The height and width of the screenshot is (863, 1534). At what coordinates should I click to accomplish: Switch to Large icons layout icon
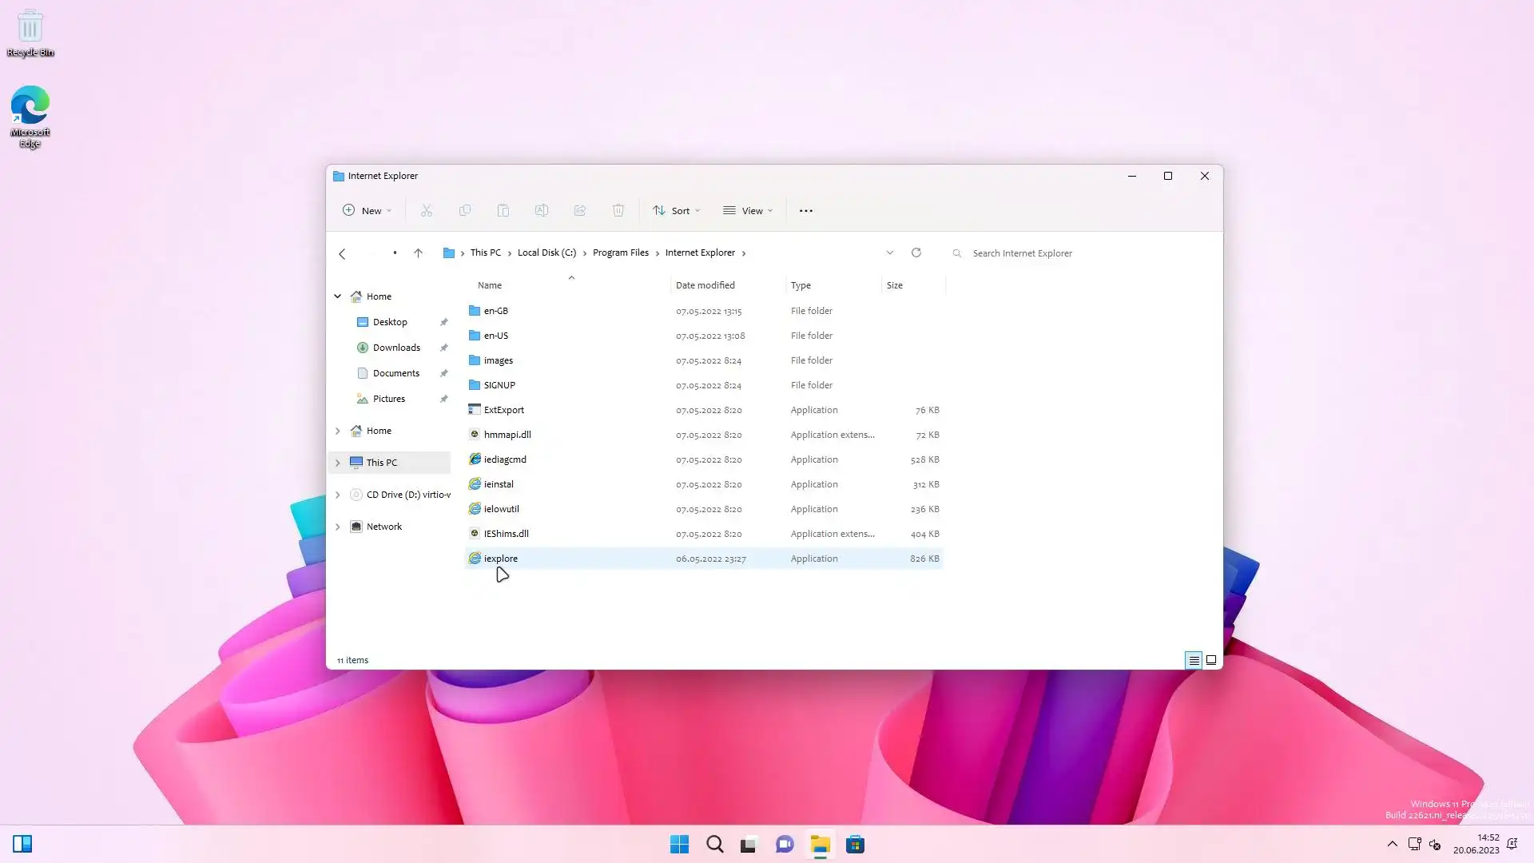click(x=1211, y=660)
